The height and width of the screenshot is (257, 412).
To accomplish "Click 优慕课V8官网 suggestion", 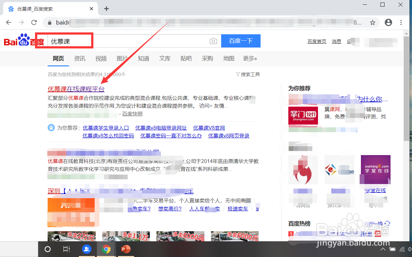I will tap(209, 128).
